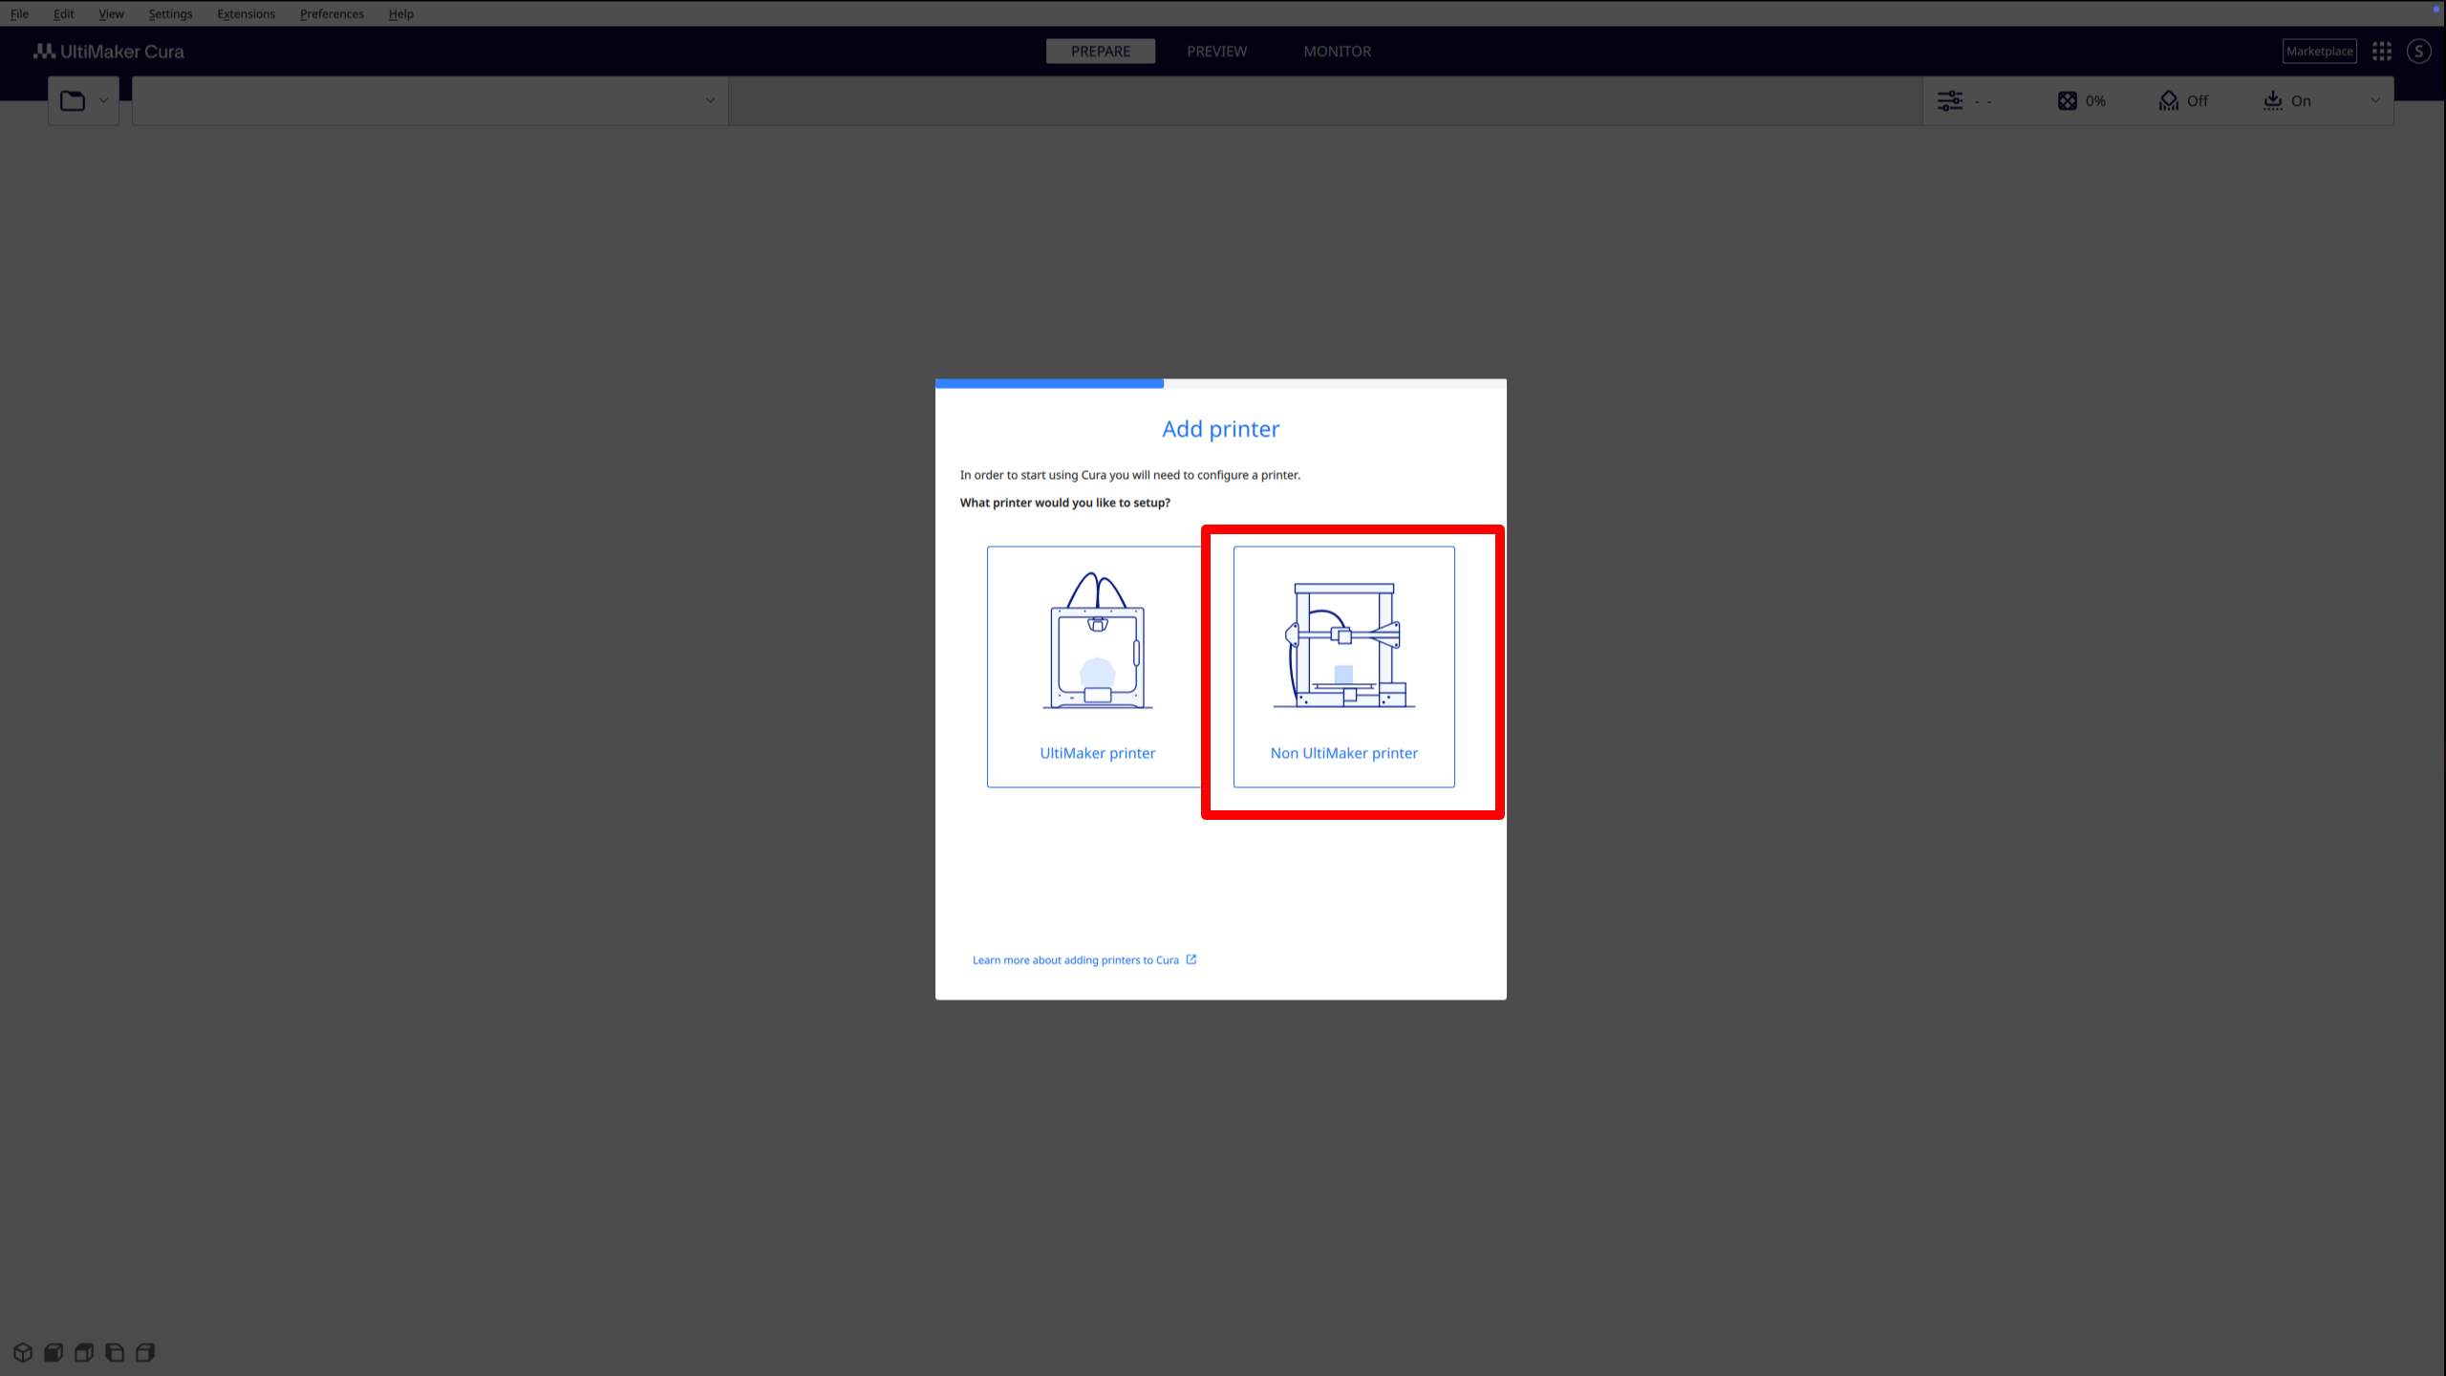Select the 3D perspective view cube icon
Screen dimensions: 2446x1376
click(23, 1352)
